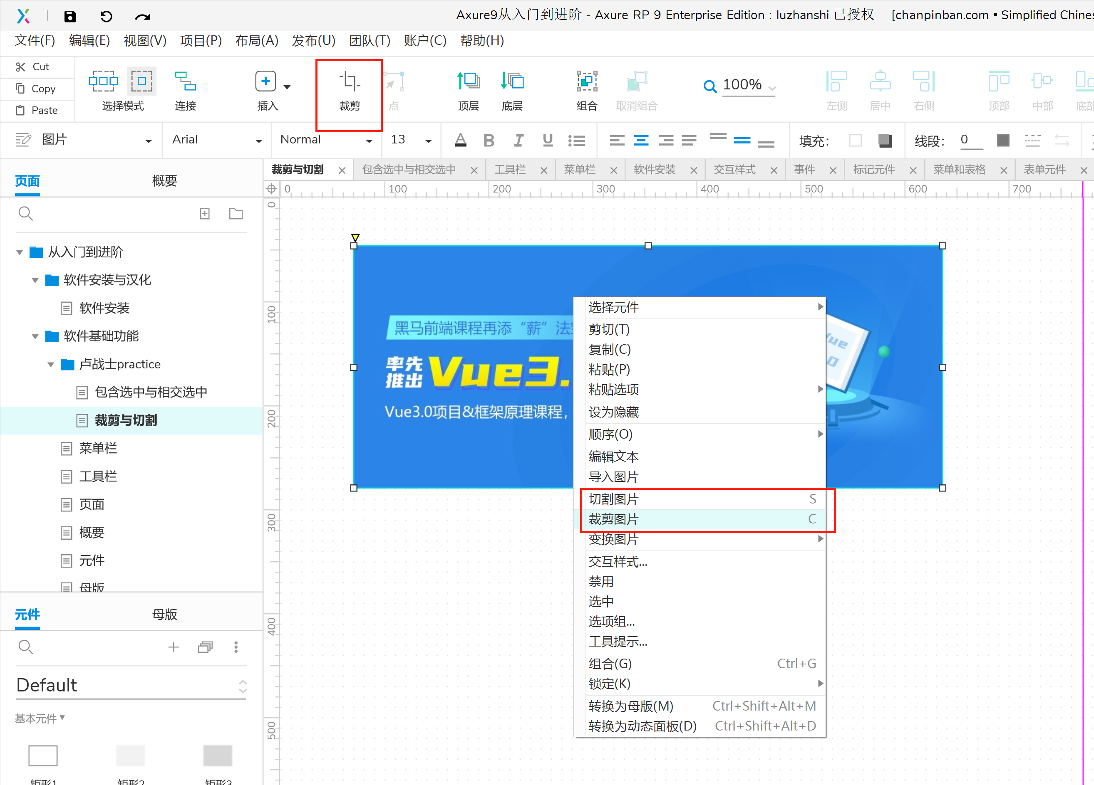Click the Send to Back (底层) icon
This screenshot has height=785, width=1094.
(x=512, y=81)
